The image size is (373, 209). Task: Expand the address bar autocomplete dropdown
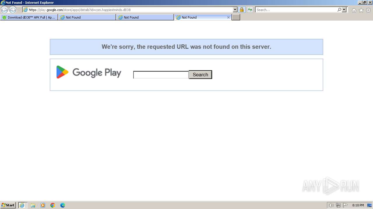pos(235,10)
